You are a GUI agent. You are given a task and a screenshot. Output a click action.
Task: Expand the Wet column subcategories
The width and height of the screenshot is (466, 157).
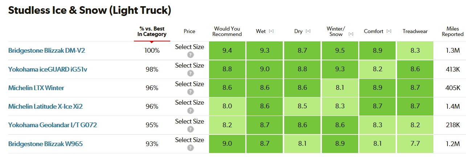pyautogui.click(x=271, y=31)
